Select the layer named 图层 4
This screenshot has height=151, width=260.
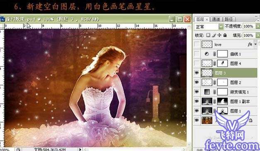(x=236, y=63)
